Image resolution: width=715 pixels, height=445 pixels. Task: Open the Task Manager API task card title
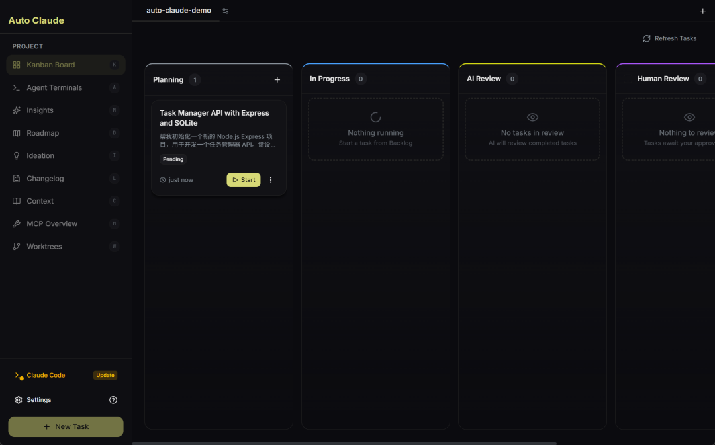coord(215,118)
